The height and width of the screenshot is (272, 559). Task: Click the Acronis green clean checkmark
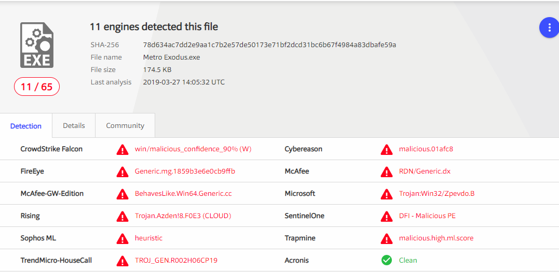tap(387, 260)
